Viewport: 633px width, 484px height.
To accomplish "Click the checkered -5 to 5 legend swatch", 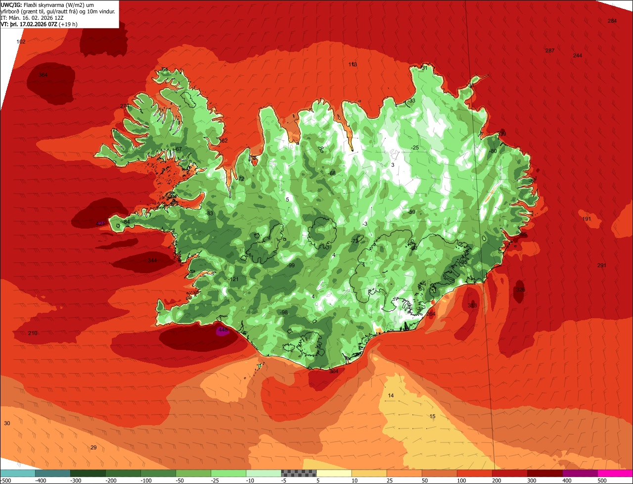I will pos(299,473).
